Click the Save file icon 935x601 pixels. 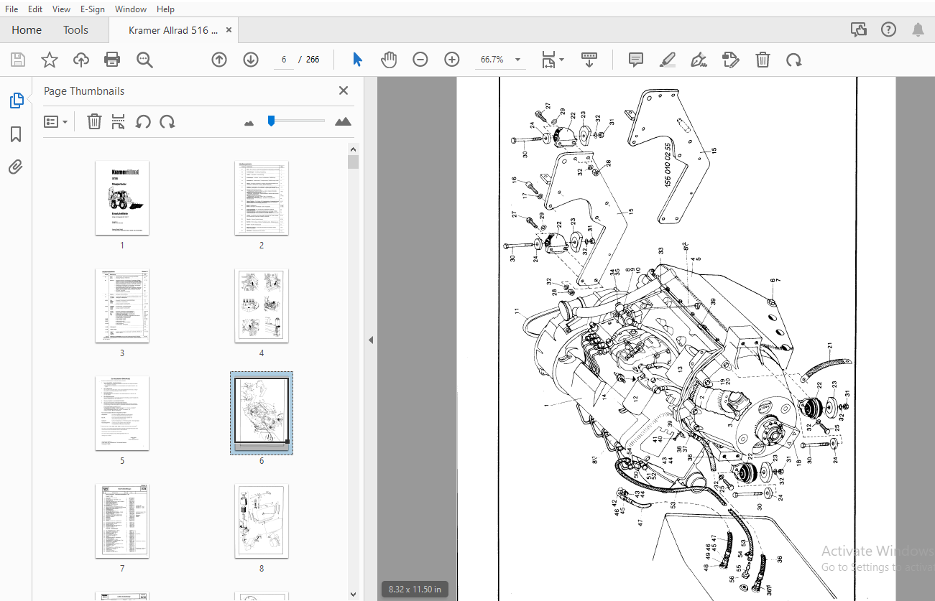coord(17,60)
